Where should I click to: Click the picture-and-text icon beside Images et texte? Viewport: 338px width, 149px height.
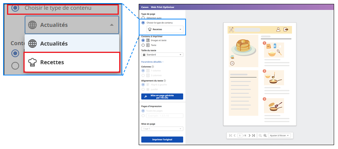148,40
